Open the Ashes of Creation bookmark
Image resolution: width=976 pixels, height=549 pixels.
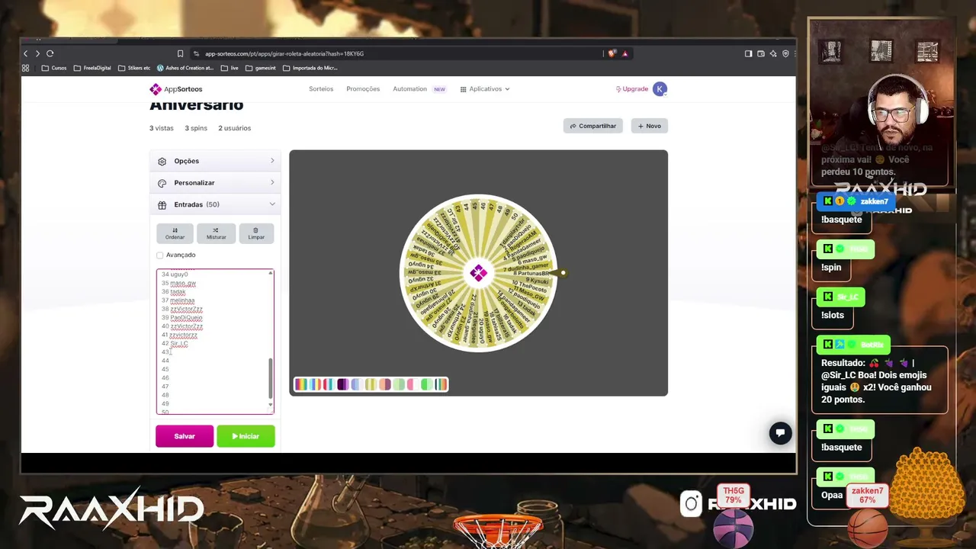point(185,68)
